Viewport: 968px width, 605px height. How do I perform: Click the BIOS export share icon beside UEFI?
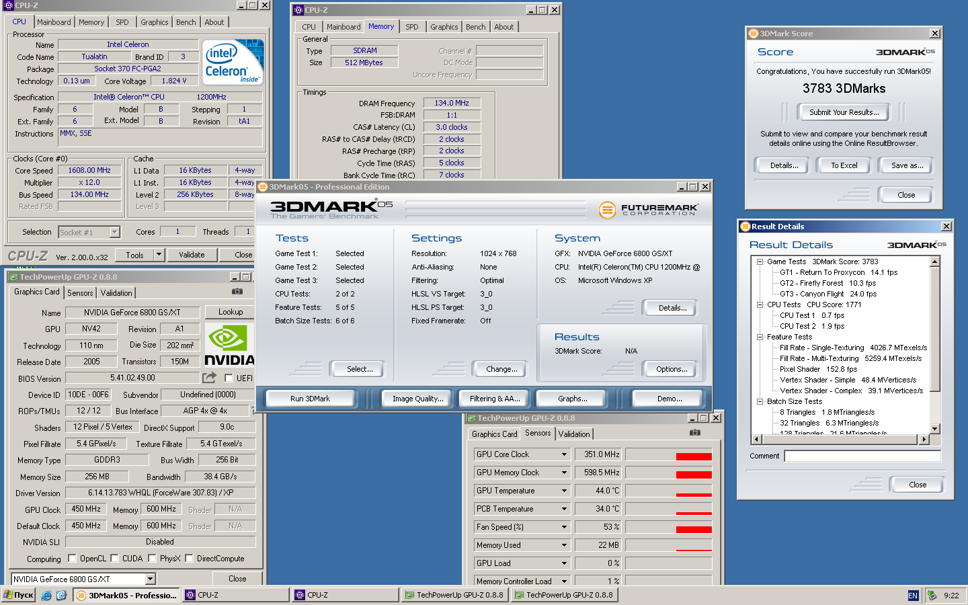[x=210, y=378]
